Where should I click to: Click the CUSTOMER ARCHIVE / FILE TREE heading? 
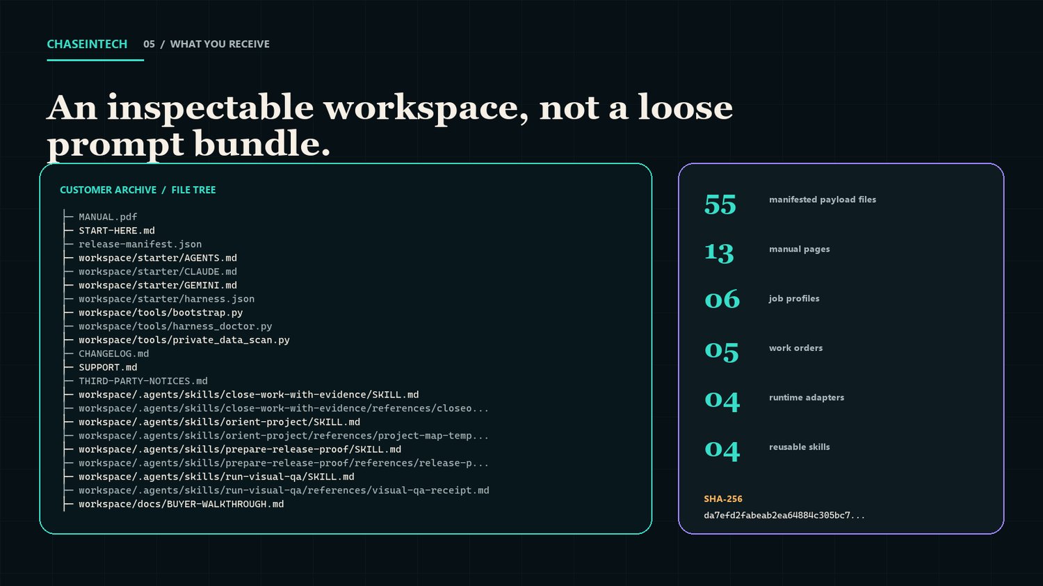(138, 190)
